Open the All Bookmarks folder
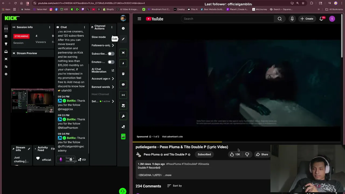 coord(334,9)
